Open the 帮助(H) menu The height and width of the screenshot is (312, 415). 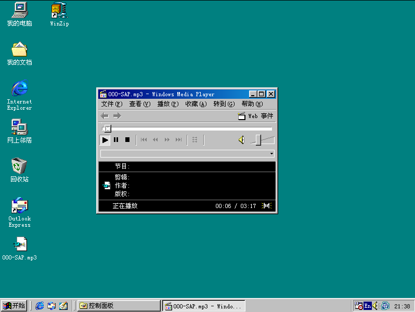tap(252, 104)
